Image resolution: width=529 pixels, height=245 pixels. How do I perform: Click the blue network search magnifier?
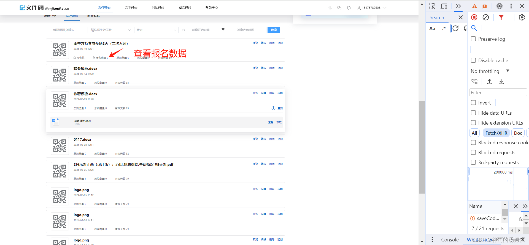click(x=474, y=28)
